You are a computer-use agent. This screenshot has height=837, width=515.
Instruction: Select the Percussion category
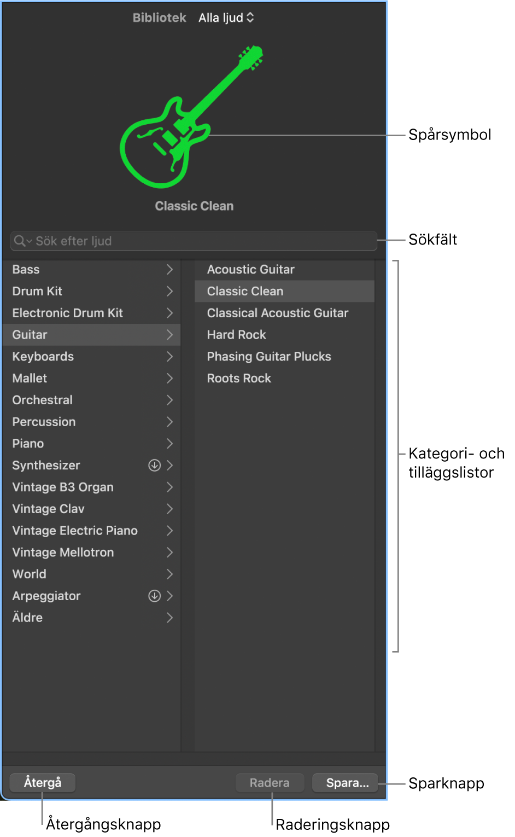(91, 422)
